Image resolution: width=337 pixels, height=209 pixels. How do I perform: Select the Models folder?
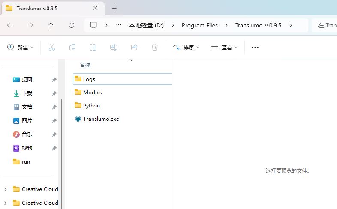click(92, 93)
